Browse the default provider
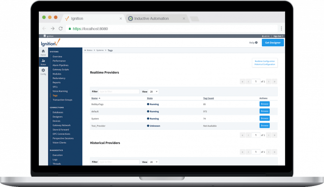 [x=264, y=111]
